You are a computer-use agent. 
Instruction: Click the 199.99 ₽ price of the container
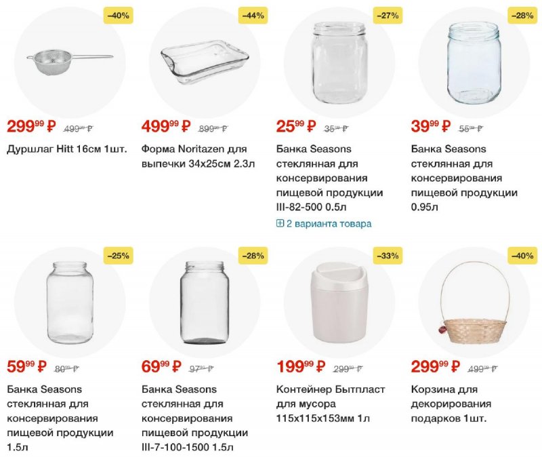301,366
